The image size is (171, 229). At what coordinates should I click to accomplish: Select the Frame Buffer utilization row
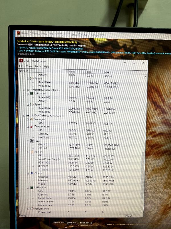click(x=80, y=198)
